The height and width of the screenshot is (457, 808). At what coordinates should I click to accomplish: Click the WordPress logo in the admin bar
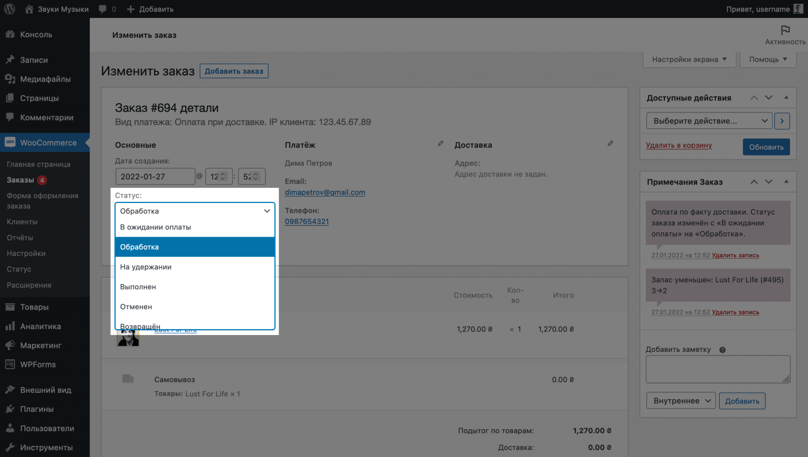point(9,8)
